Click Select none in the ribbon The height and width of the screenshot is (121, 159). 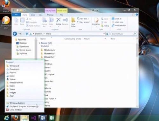[x=118, y=22]
